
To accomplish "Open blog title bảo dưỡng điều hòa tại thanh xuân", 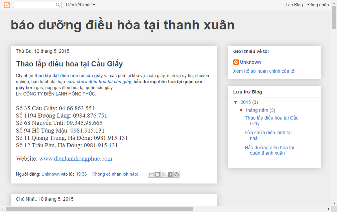I will (x=122, y=25).
